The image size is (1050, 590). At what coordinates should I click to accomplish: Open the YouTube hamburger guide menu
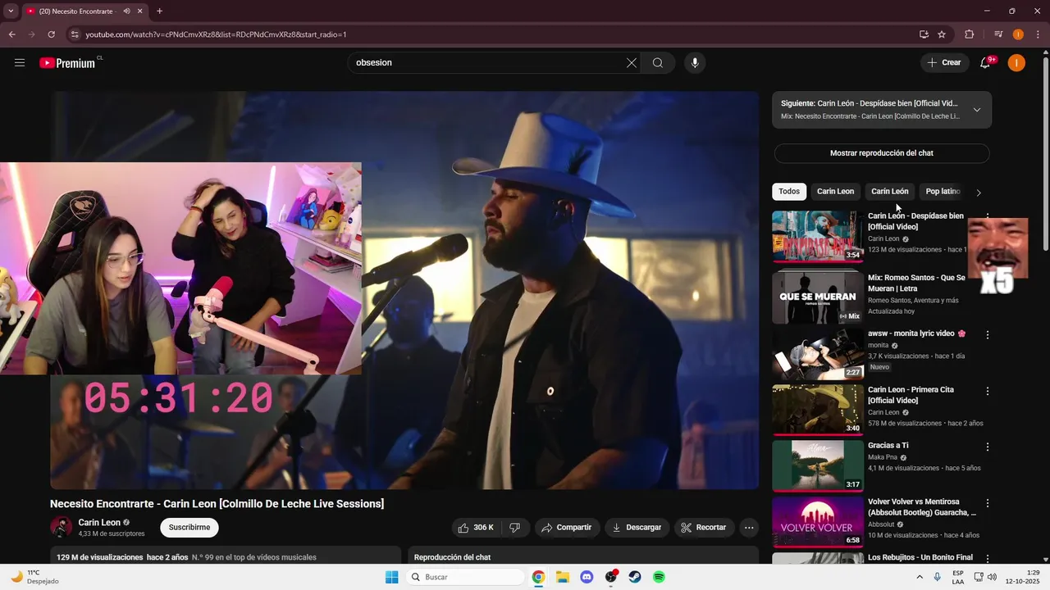20,63
